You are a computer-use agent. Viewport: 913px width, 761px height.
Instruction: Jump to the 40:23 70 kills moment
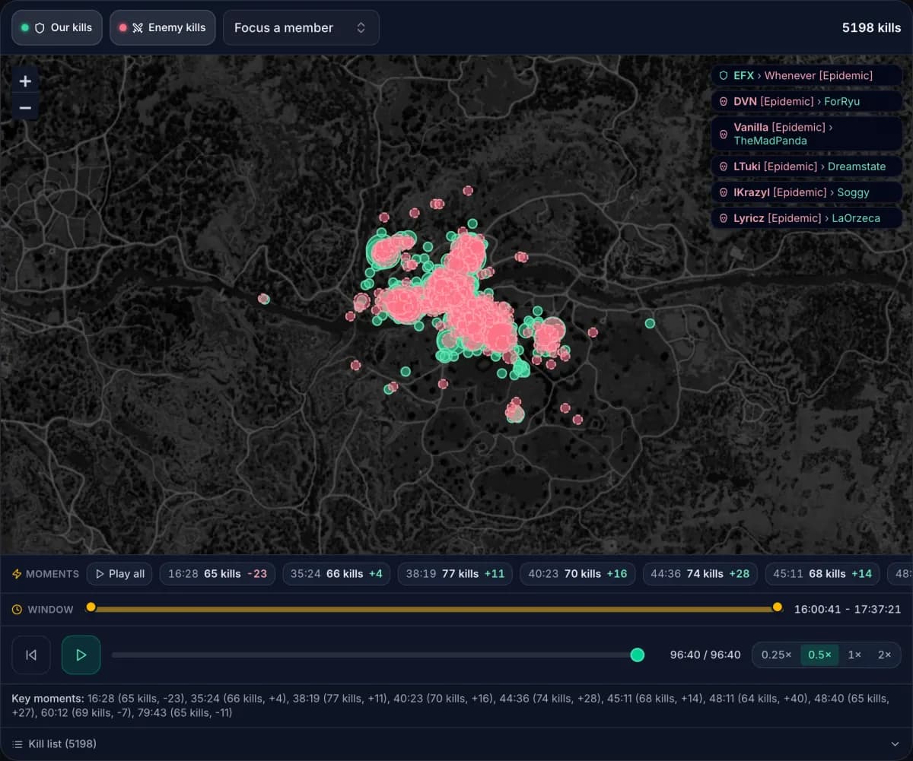coord(578,574)
